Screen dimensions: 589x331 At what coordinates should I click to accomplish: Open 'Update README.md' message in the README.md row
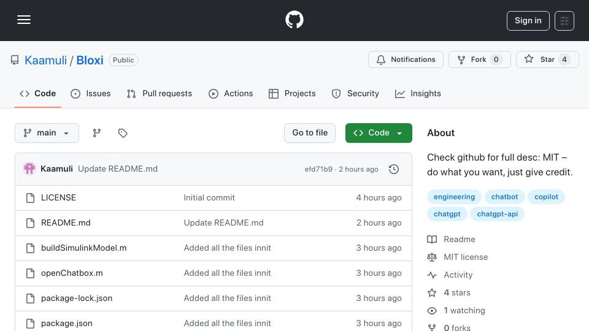click(223, 223)
